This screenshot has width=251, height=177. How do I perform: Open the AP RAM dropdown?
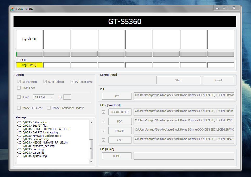pos(43,97)
